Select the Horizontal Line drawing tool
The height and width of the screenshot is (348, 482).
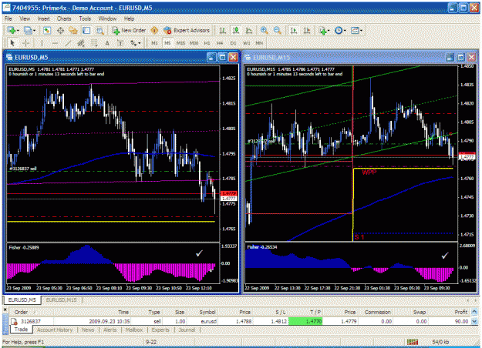point(55,43)
